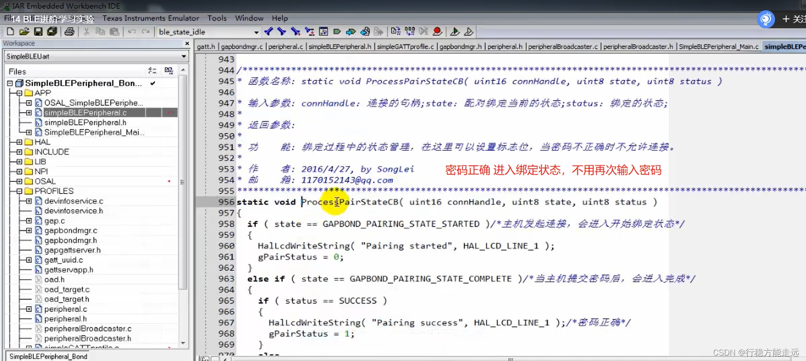Select the SimpleBLEPeripheral_Bond workspace tab

pyautogui.click(x=48, y=357)
